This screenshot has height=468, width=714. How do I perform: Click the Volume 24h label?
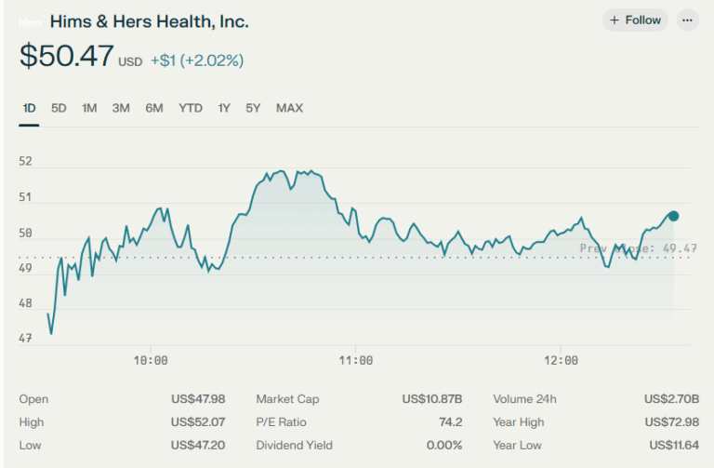point(524,399)
